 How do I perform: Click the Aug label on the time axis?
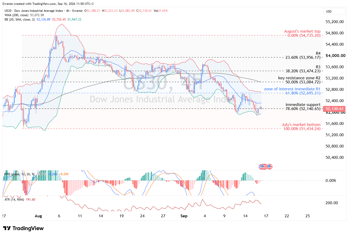click(x=38, y=216)
